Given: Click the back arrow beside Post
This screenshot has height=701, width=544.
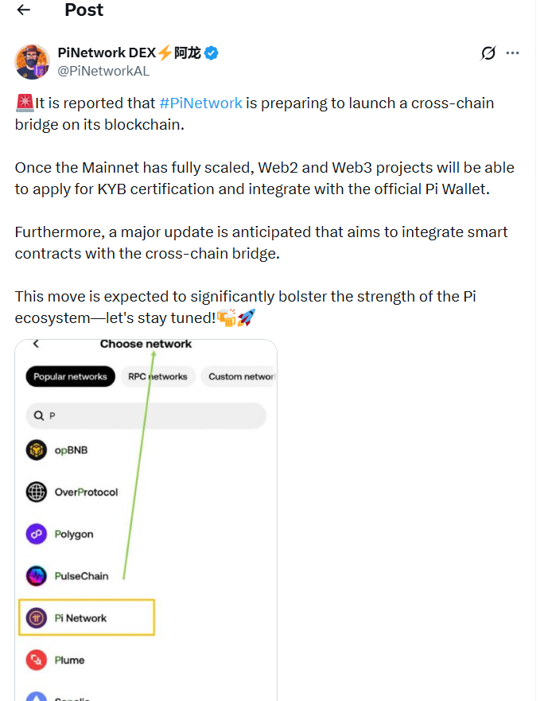Looking at the screenshot, I should [23, 10].
